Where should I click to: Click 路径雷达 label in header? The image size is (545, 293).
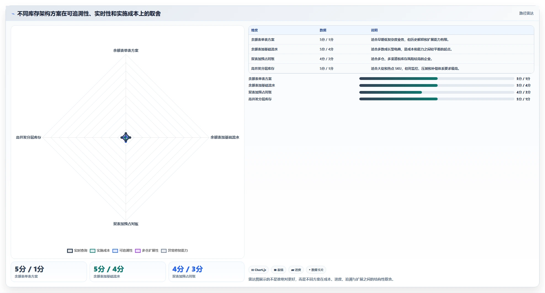[526, 13]
